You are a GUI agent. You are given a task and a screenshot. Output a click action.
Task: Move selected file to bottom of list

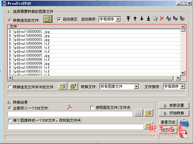pyautogui.click(x=148, y=19)
